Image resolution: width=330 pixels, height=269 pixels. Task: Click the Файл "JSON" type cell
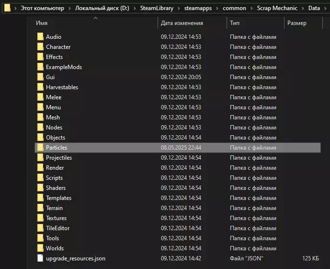pyautogui.click(x=247, y=258)
